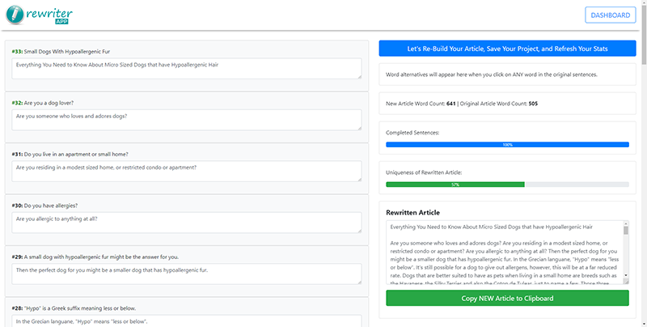
Task: Click inside the Rewritten Article text area
Action: pyautogui.click(x=504, y=253)
